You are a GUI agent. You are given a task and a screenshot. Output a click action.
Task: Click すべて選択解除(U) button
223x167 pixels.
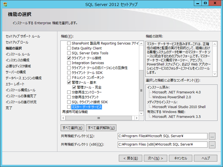[101, 128]
